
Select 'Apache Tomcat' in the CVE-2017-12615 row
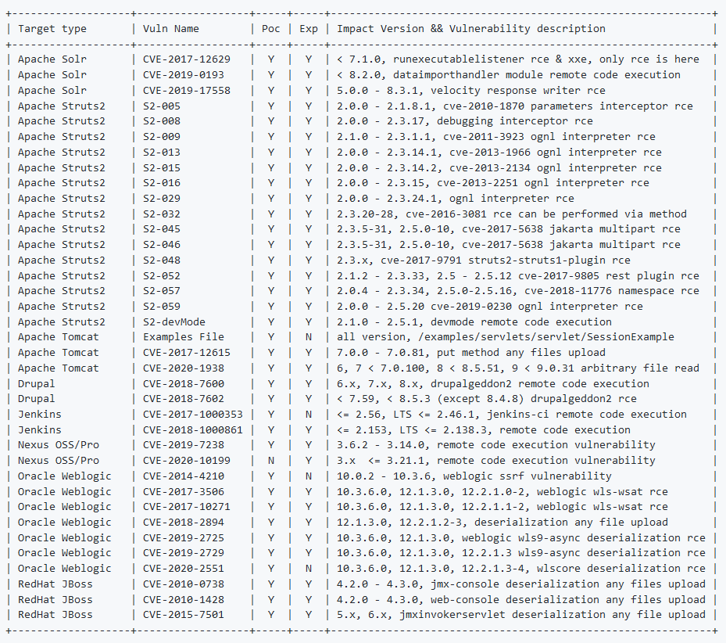pyautogui.click(x=59, y=353)
